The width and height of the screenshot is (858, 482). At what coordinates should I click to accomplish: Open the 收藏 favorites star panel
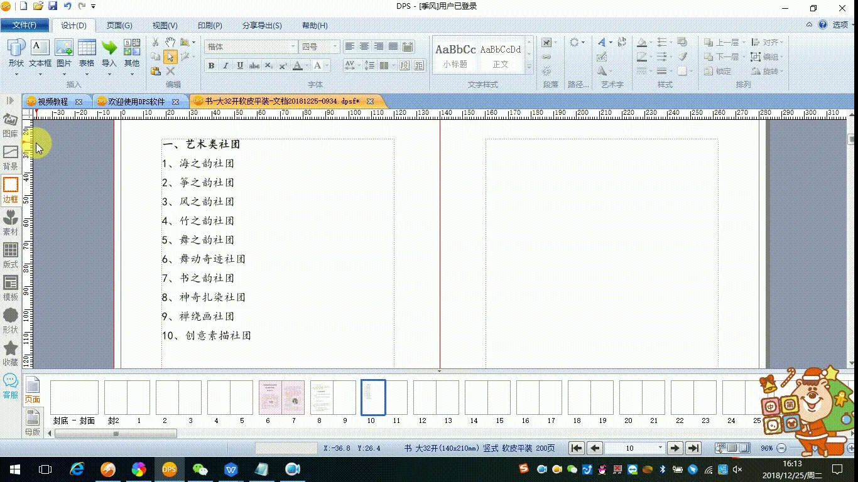tap(11, 353)
